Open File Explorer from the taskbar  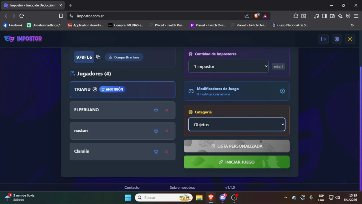(x=199, y=197)
